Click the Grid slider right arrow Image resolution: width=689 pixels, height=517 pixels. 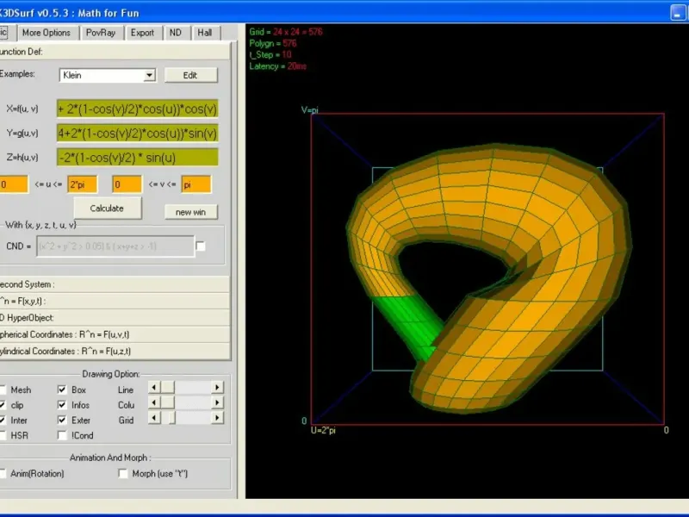click(217, 419)
